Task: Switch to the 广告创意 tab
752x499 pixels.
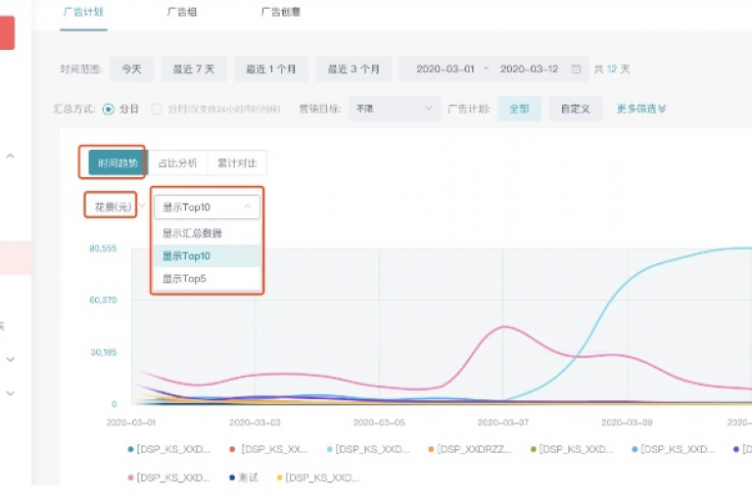Action: [281, 12]
